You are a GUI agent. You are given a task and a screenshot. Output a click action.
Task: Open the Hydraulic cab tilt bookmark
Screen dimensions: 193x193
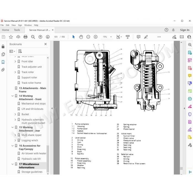[31, 159]
